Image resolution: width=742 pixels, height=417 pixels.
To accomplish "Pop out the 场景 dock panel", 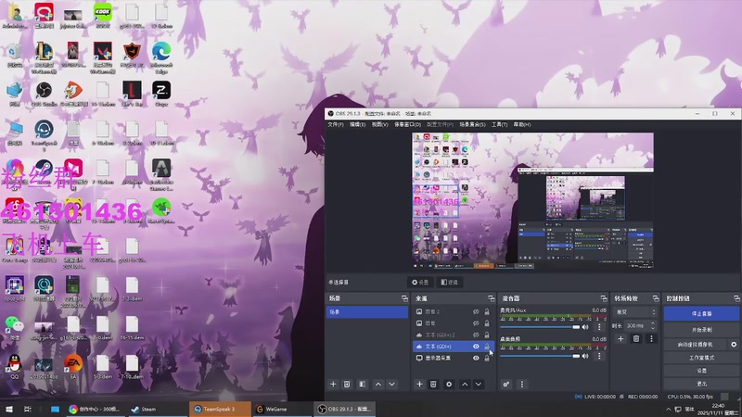I will click(x=404, y=298).
